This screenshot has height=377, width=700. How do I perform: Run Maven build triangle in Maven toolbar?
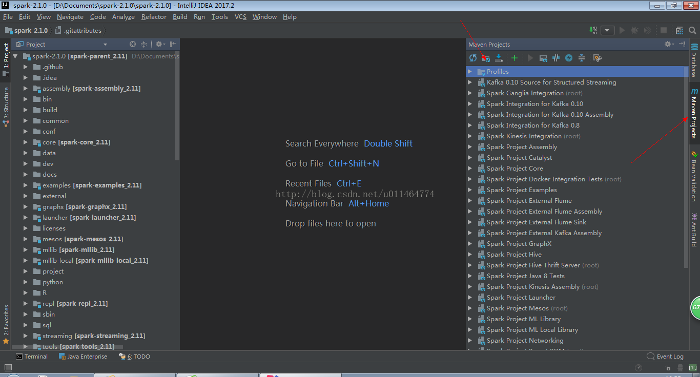[x=530, y=58]
